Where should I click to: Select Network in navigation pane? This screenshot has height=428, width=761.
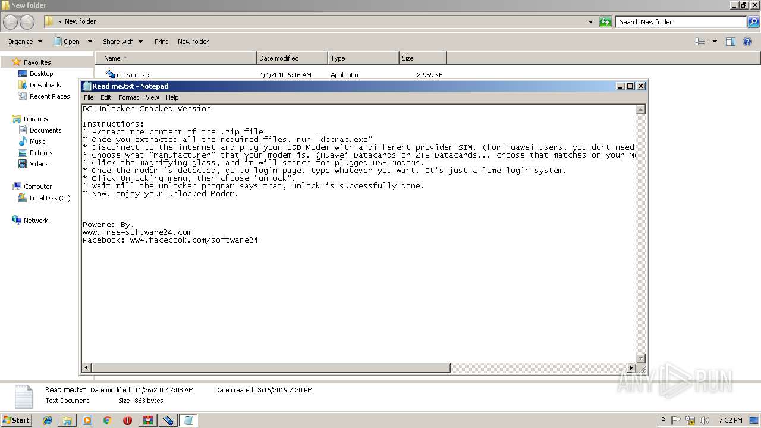click(x=36, y=221)
